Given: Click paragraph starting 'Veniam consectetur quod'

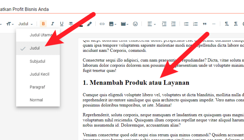Looking at the screenshot, I should click(x=163, y=136).
